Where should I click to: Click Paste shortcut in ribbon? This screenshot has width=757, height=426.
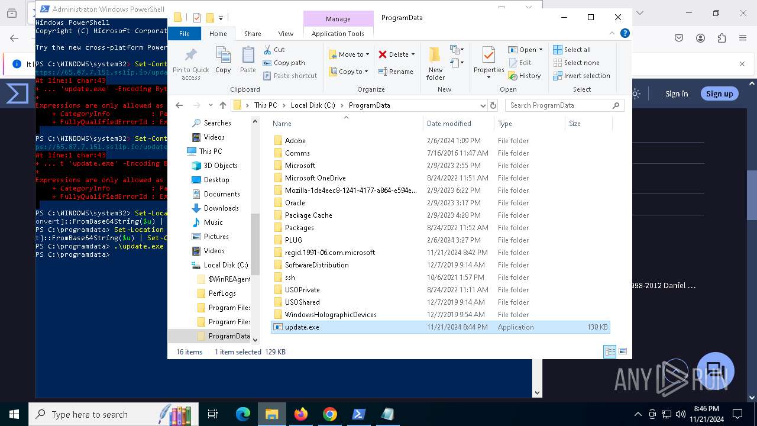(290, 76)
